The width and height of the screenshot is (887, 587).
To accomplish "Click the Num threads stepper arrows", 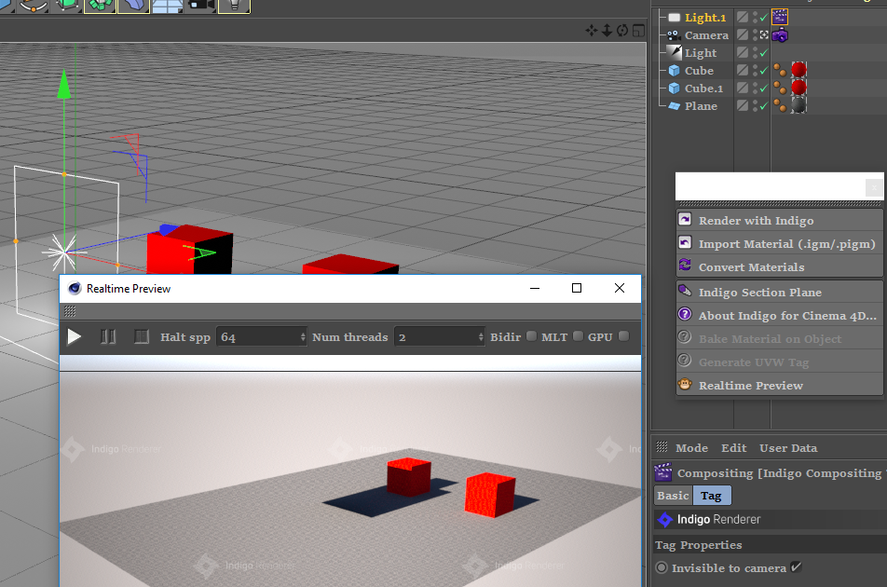I will point(481,337).
